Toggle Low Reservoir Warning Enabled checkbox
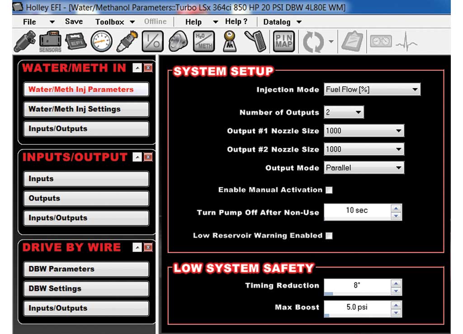463x334 pixels. click(x=329, y=236)
